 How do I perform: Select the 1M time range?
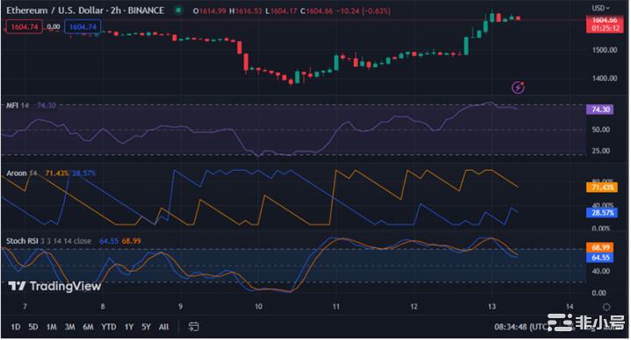tap(52, 327)
